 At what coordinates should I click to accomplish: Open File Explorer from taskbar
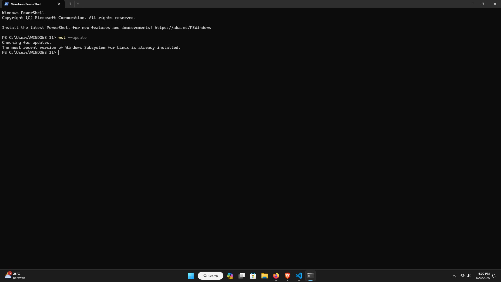pyautogui.click(x=264, y=276)
